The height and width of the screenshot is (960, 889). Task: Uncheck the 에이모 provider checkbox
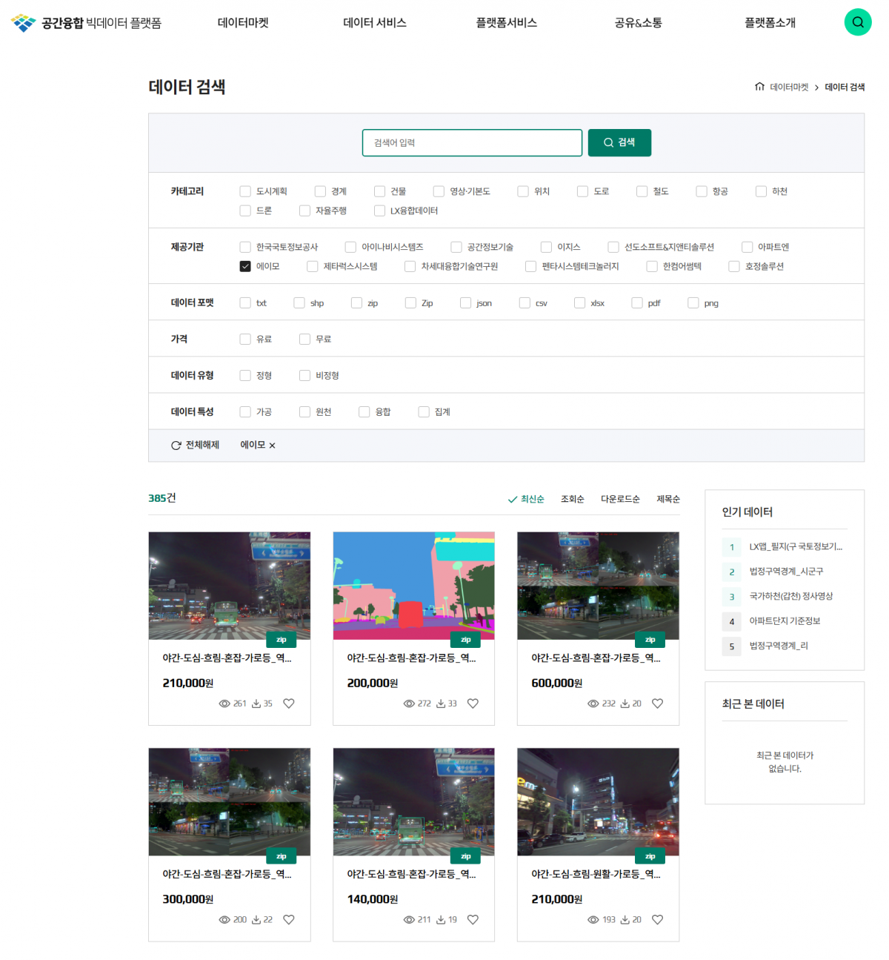(x=245, y=266)
